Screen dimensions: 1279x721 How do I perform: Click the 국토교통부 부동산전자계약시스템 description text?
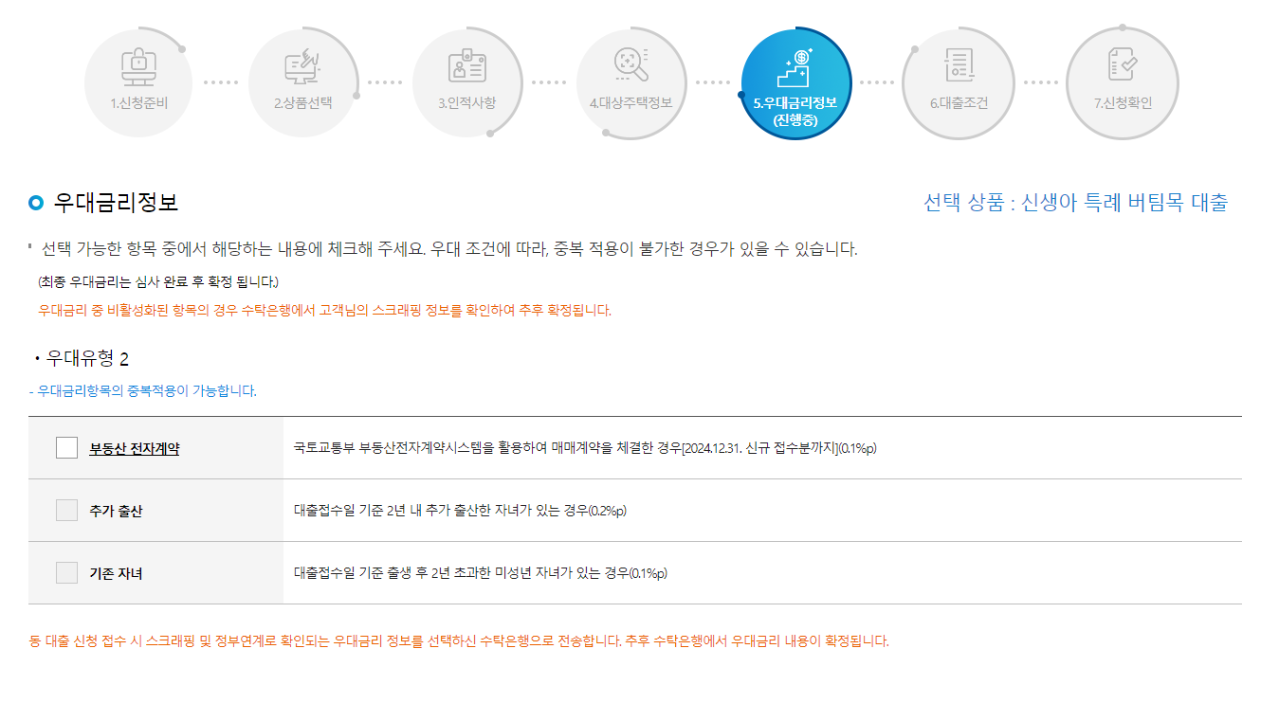coord(585,448)
